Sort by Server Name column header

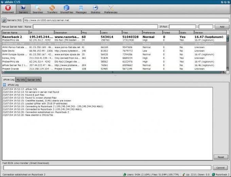16,33
